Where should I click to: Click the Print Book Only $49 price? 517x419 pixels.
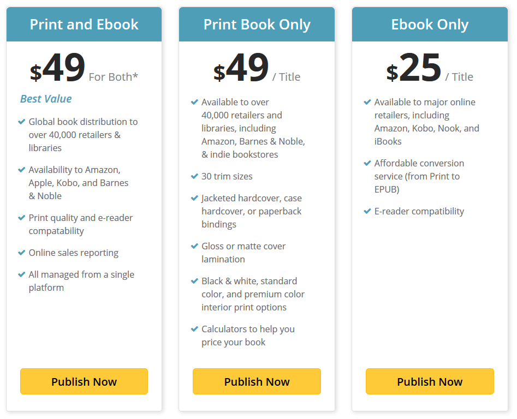[257, 69]
